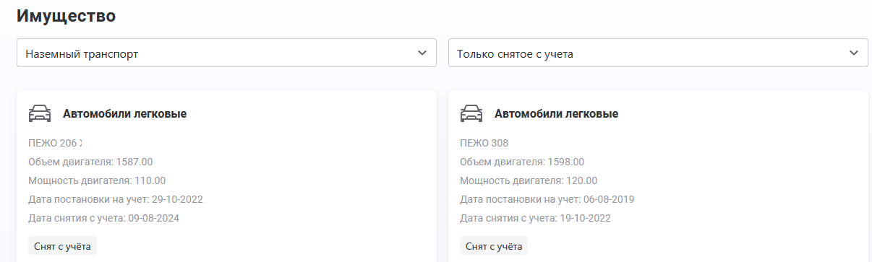Expand chevron of Наземный транспорт selector
The width and height of the screenshot is (872, 262).
(422, 53)
